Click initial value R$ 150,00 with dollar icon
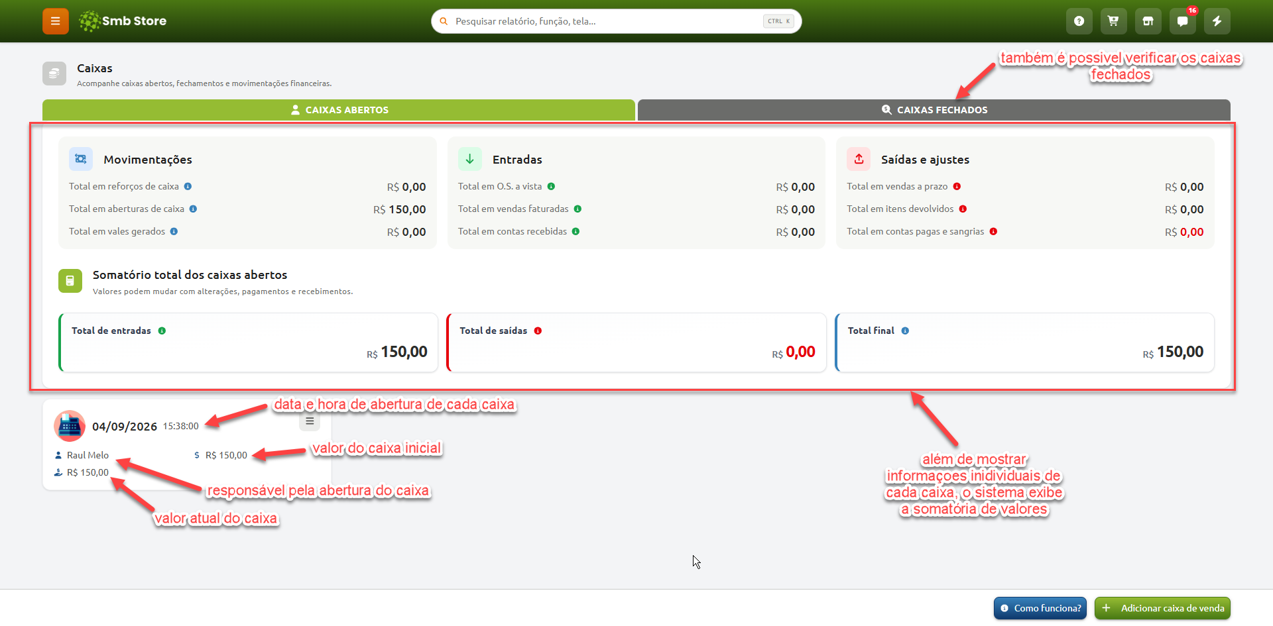Viewport: 1273px width, 626px height. 221,455
